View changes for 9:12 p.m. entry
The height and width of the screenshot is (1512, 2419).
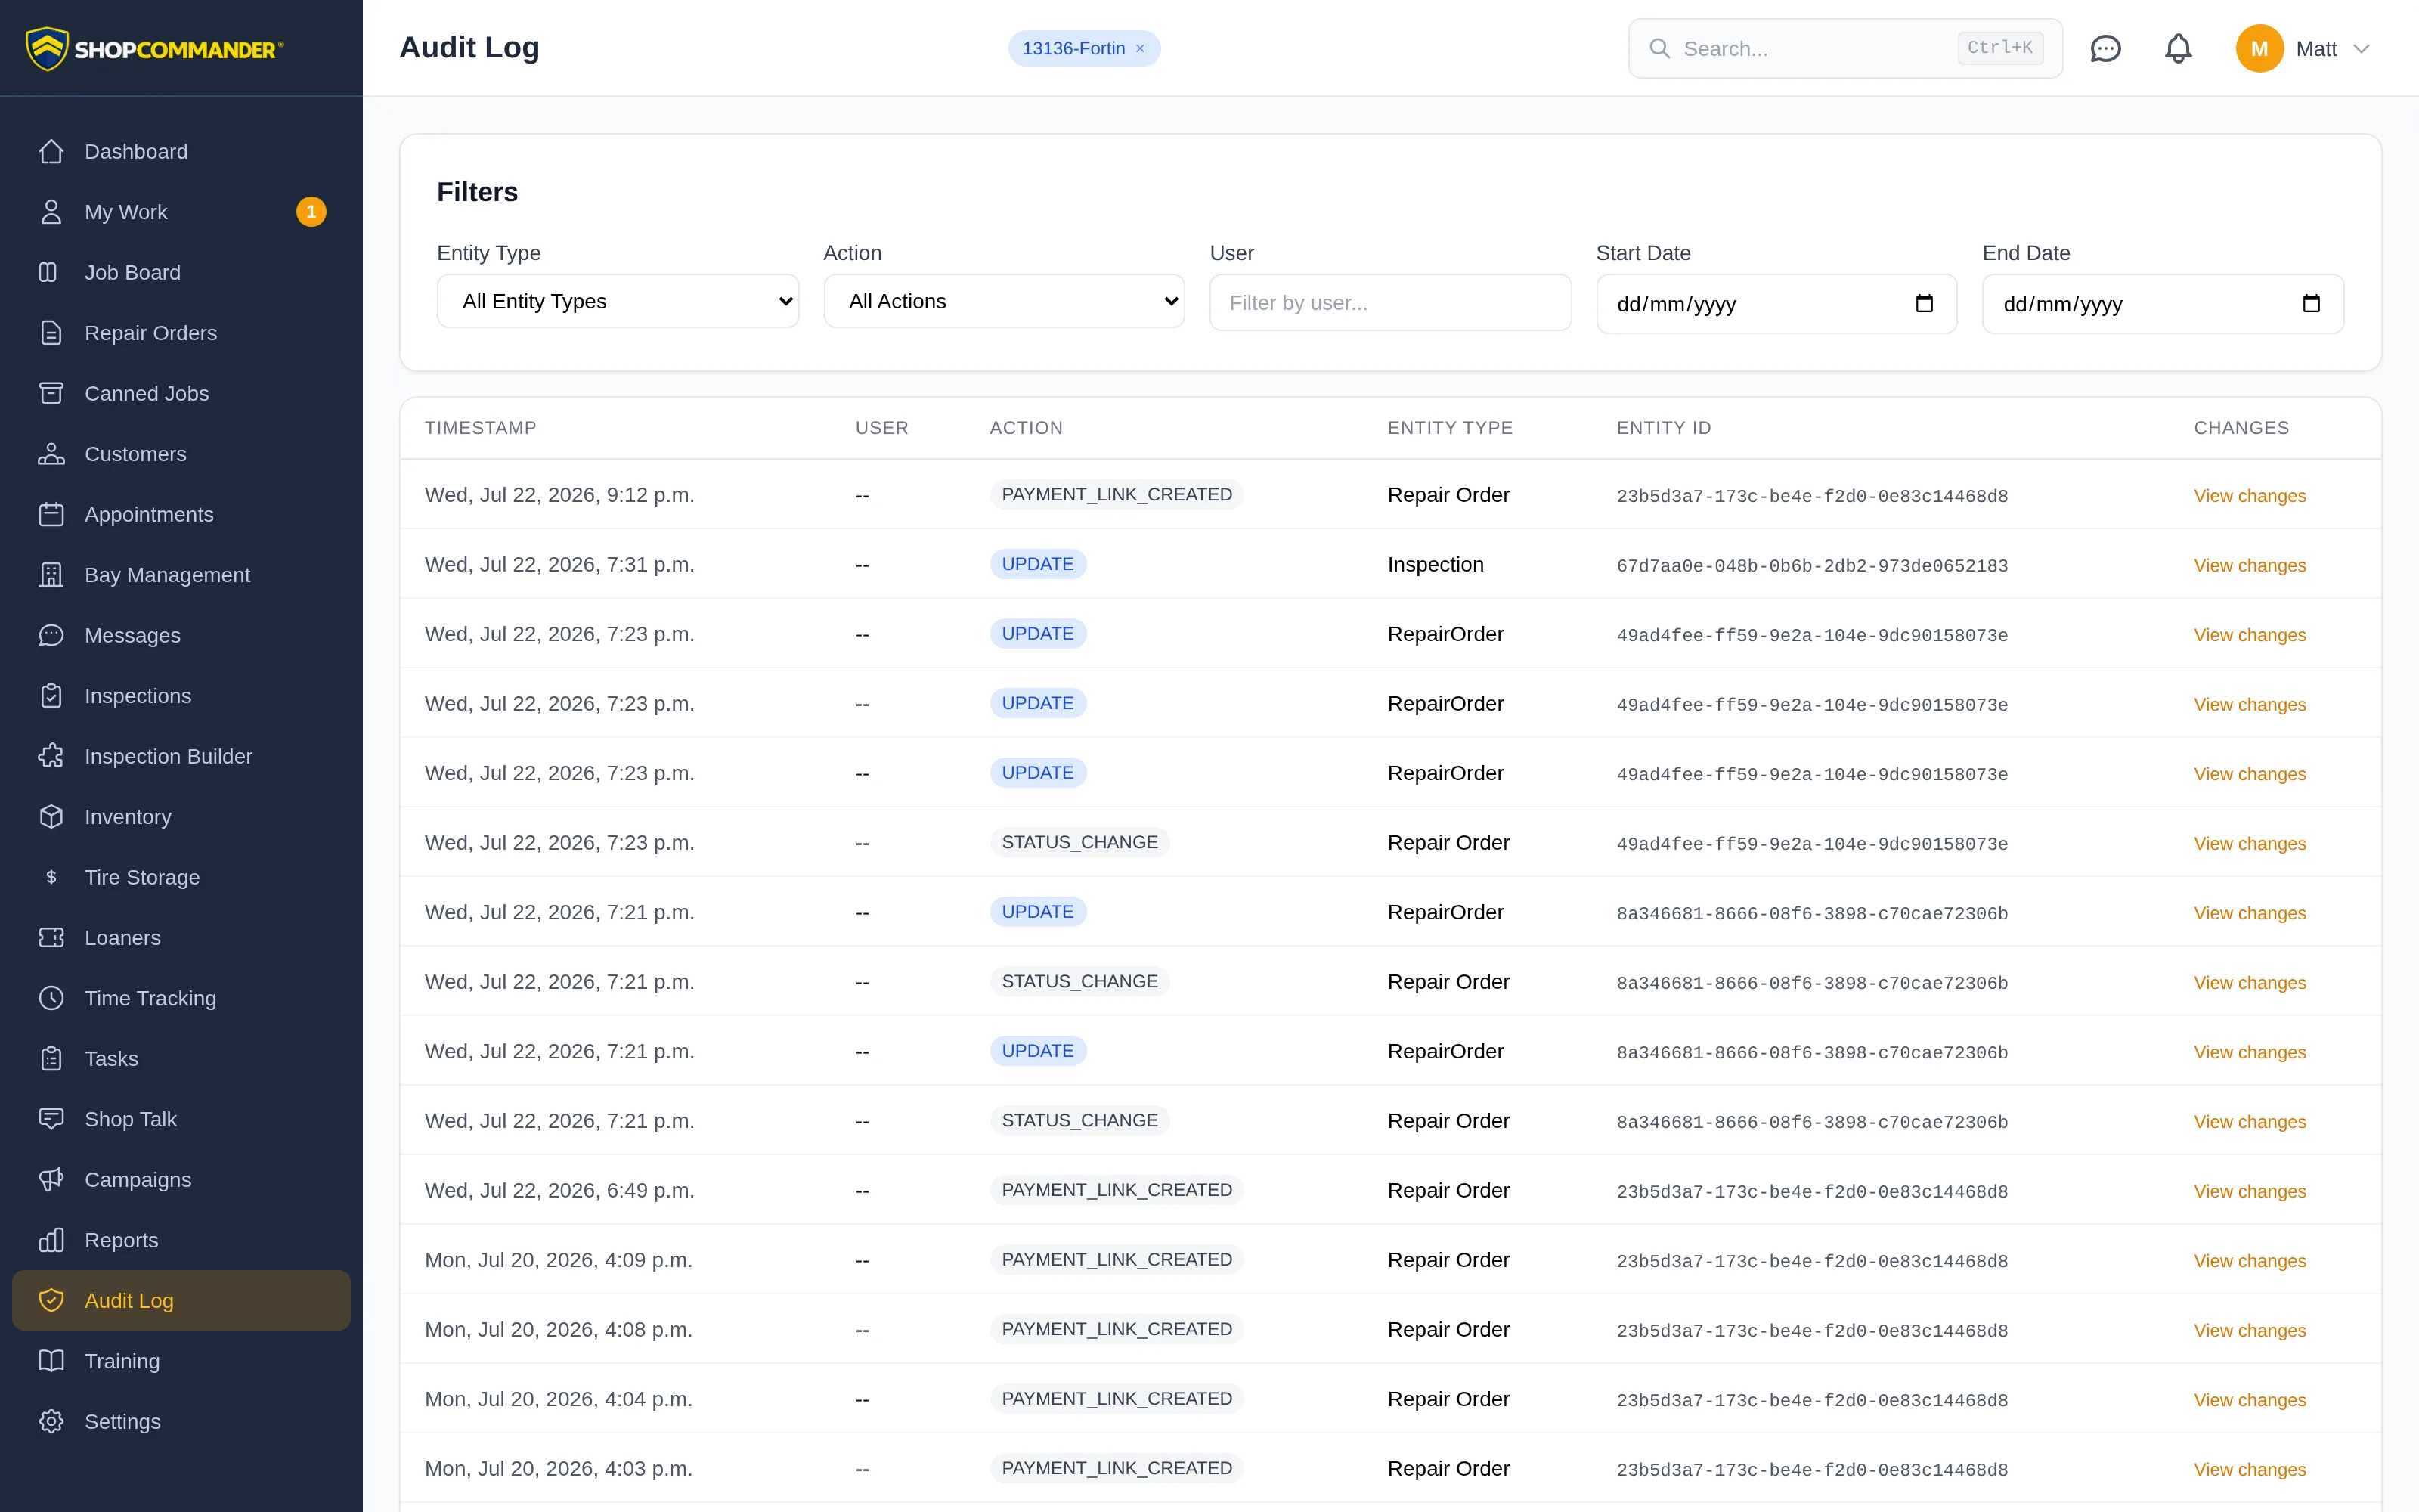point(2249,495)
